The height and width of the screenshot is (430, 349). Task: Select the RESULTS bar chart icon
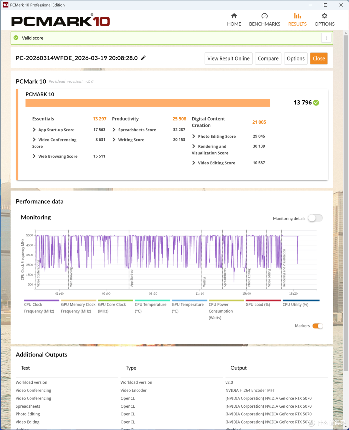[x=297, y=16]
